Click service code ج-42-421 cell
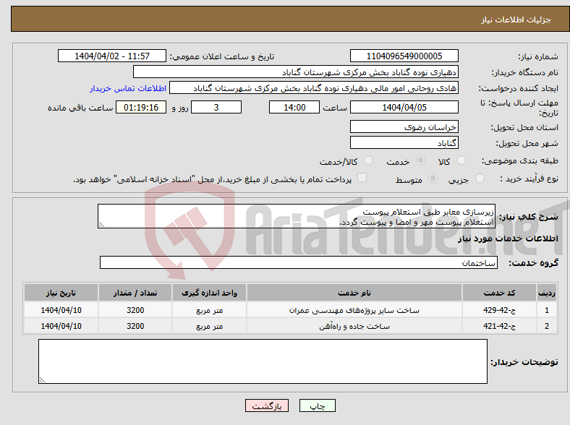Image resolution: width=570 pixels, height=425 pixels. click(x=500, y=326)
